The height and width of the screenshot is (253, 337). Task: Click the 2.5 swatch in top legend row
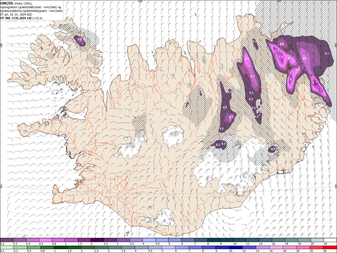[110, 240]
